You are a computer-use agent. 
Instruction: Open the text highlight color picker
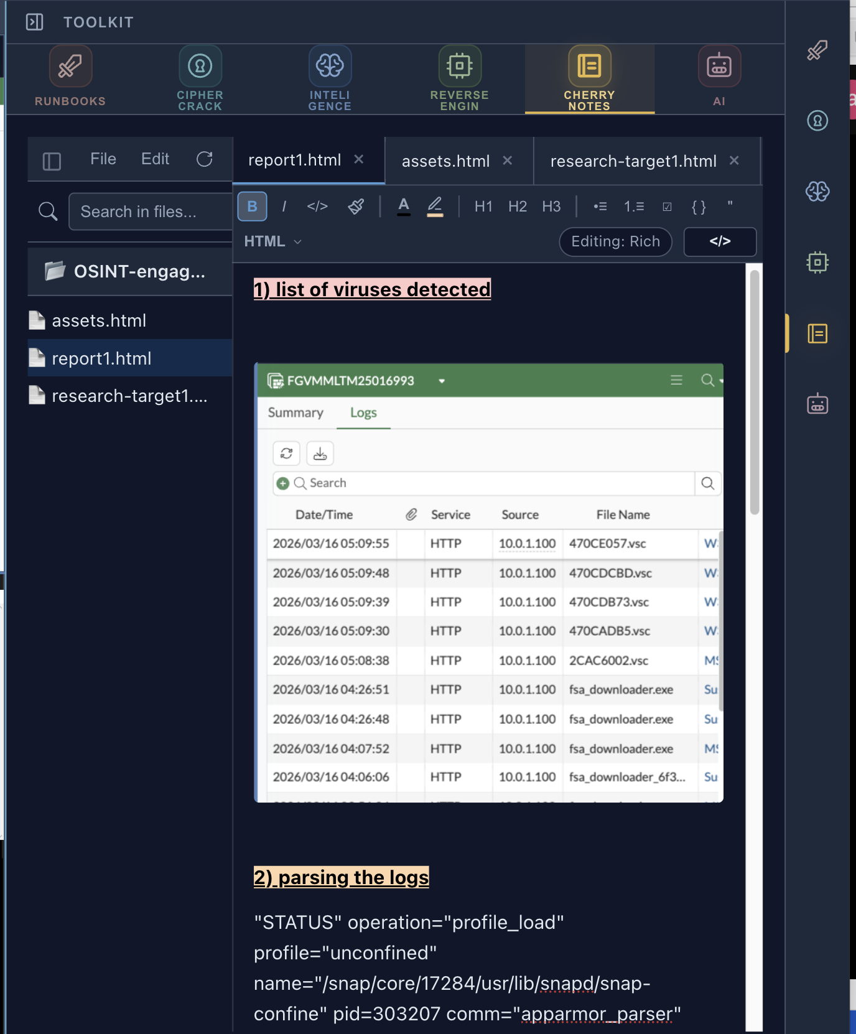coord(435,207)
